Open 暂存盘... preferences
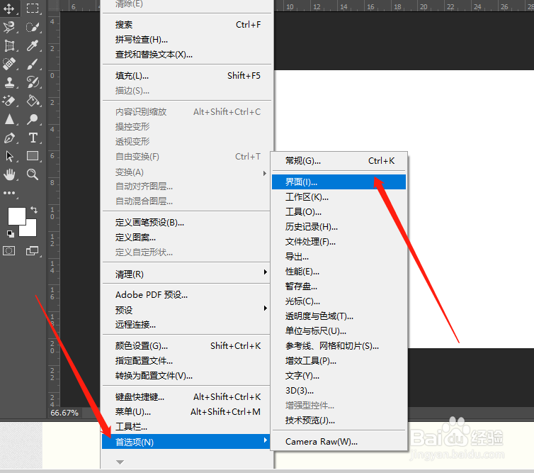Image resolution: width=534 pixels, height=473 pixels. [339, 286]
